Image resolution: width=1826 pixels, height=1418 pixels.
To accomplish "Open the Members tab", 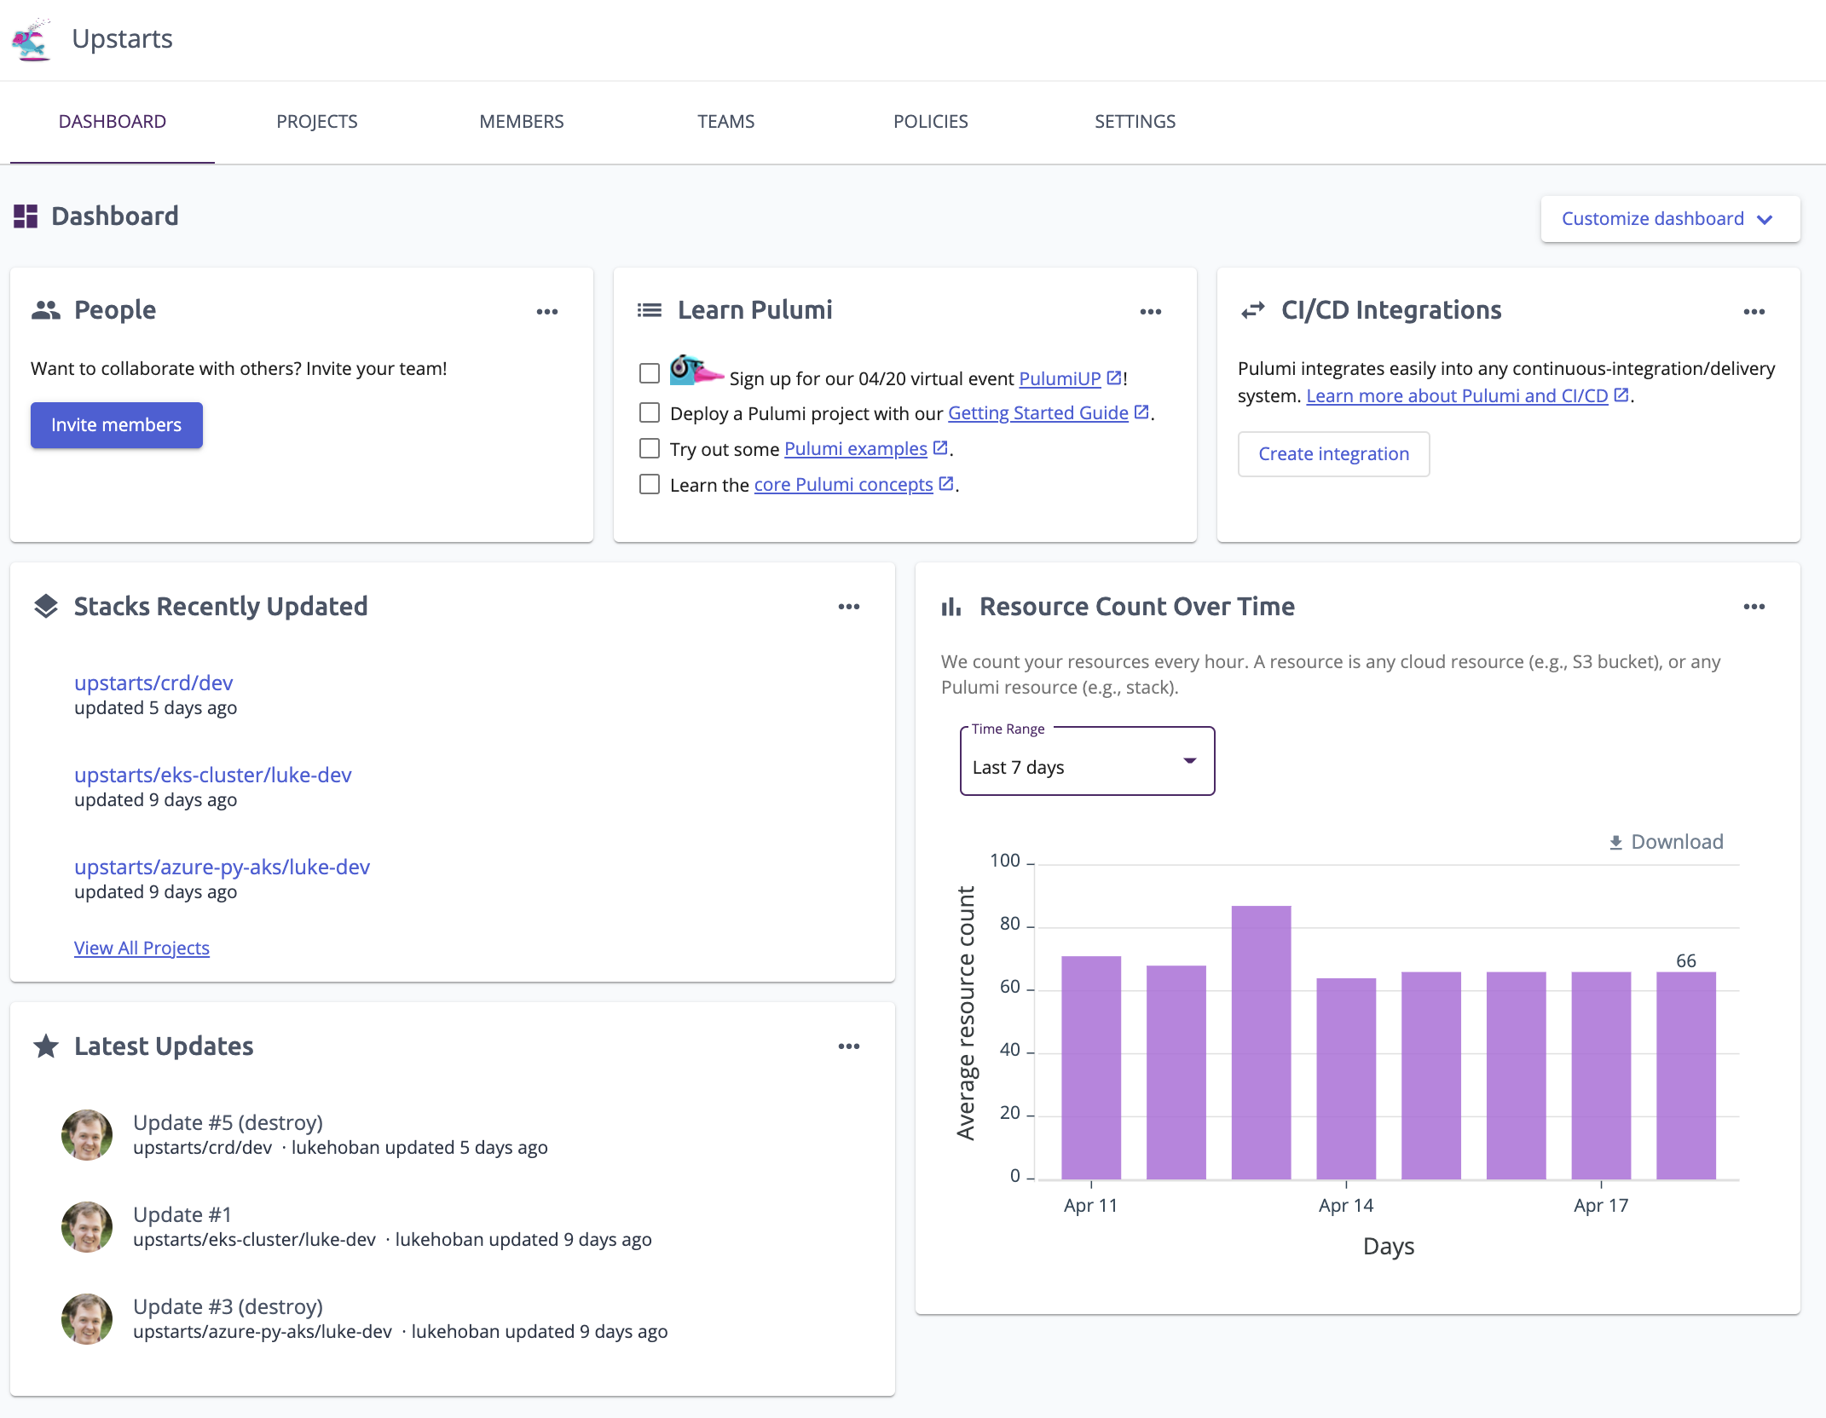I will [x=522, y=122].
